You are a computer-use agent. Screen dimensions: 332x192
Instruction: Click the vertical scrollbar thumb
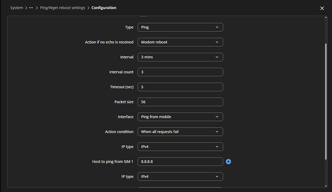(x=326, y=102)
